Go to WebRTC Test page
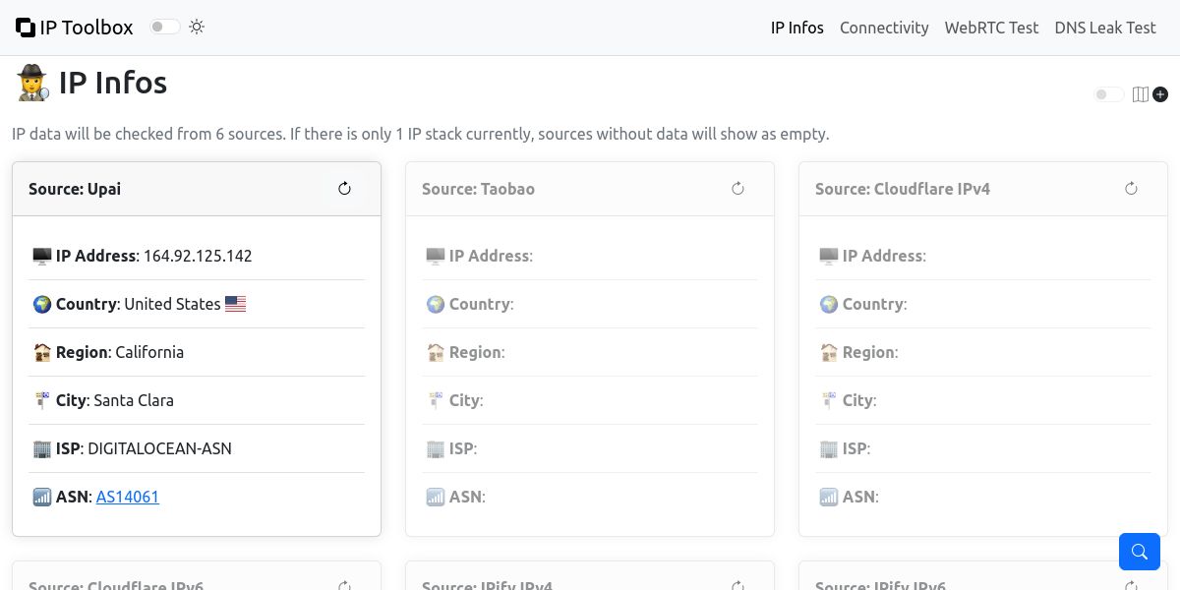This screenshot has height=590, width=1180. 991,28
